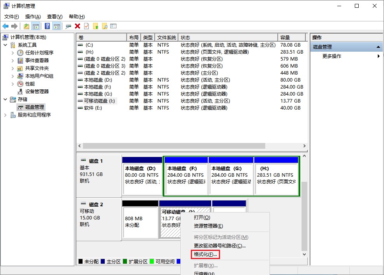Click the 卷 column header
The image size is (384, 275).
pyautogui.click(x=101, y=37)
